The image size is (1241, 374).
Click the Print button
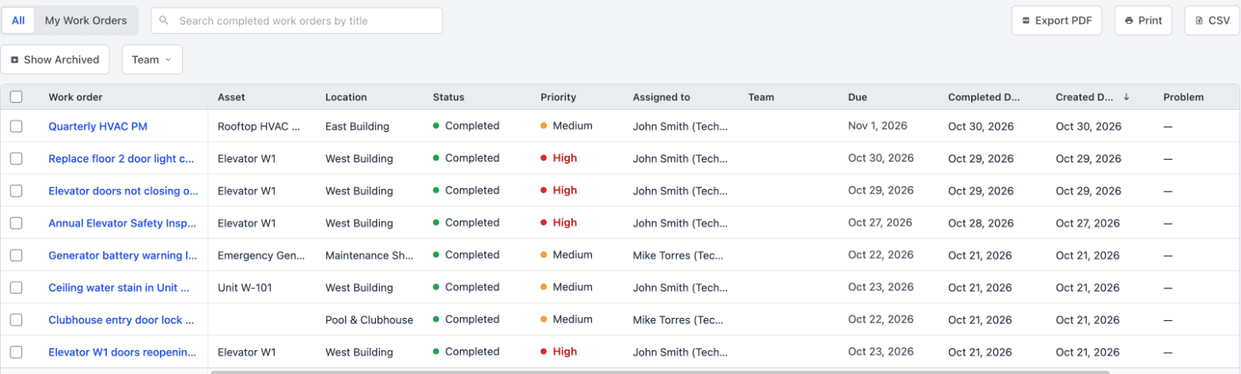[1143, 21]
